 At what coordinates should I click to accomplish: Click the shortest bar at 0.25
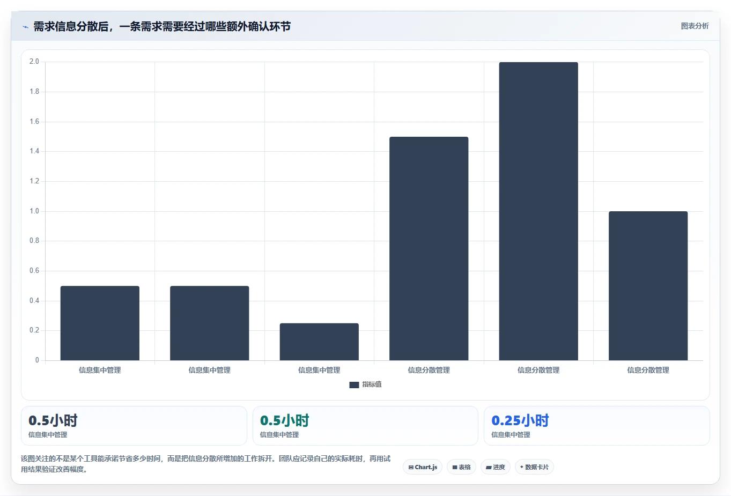pos(319,342)
